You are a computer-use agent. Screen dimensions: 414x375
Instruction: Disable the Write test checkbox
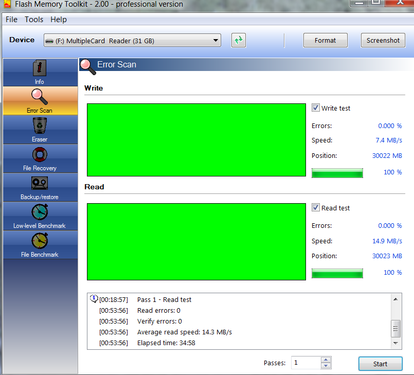(x=316, y=108)
